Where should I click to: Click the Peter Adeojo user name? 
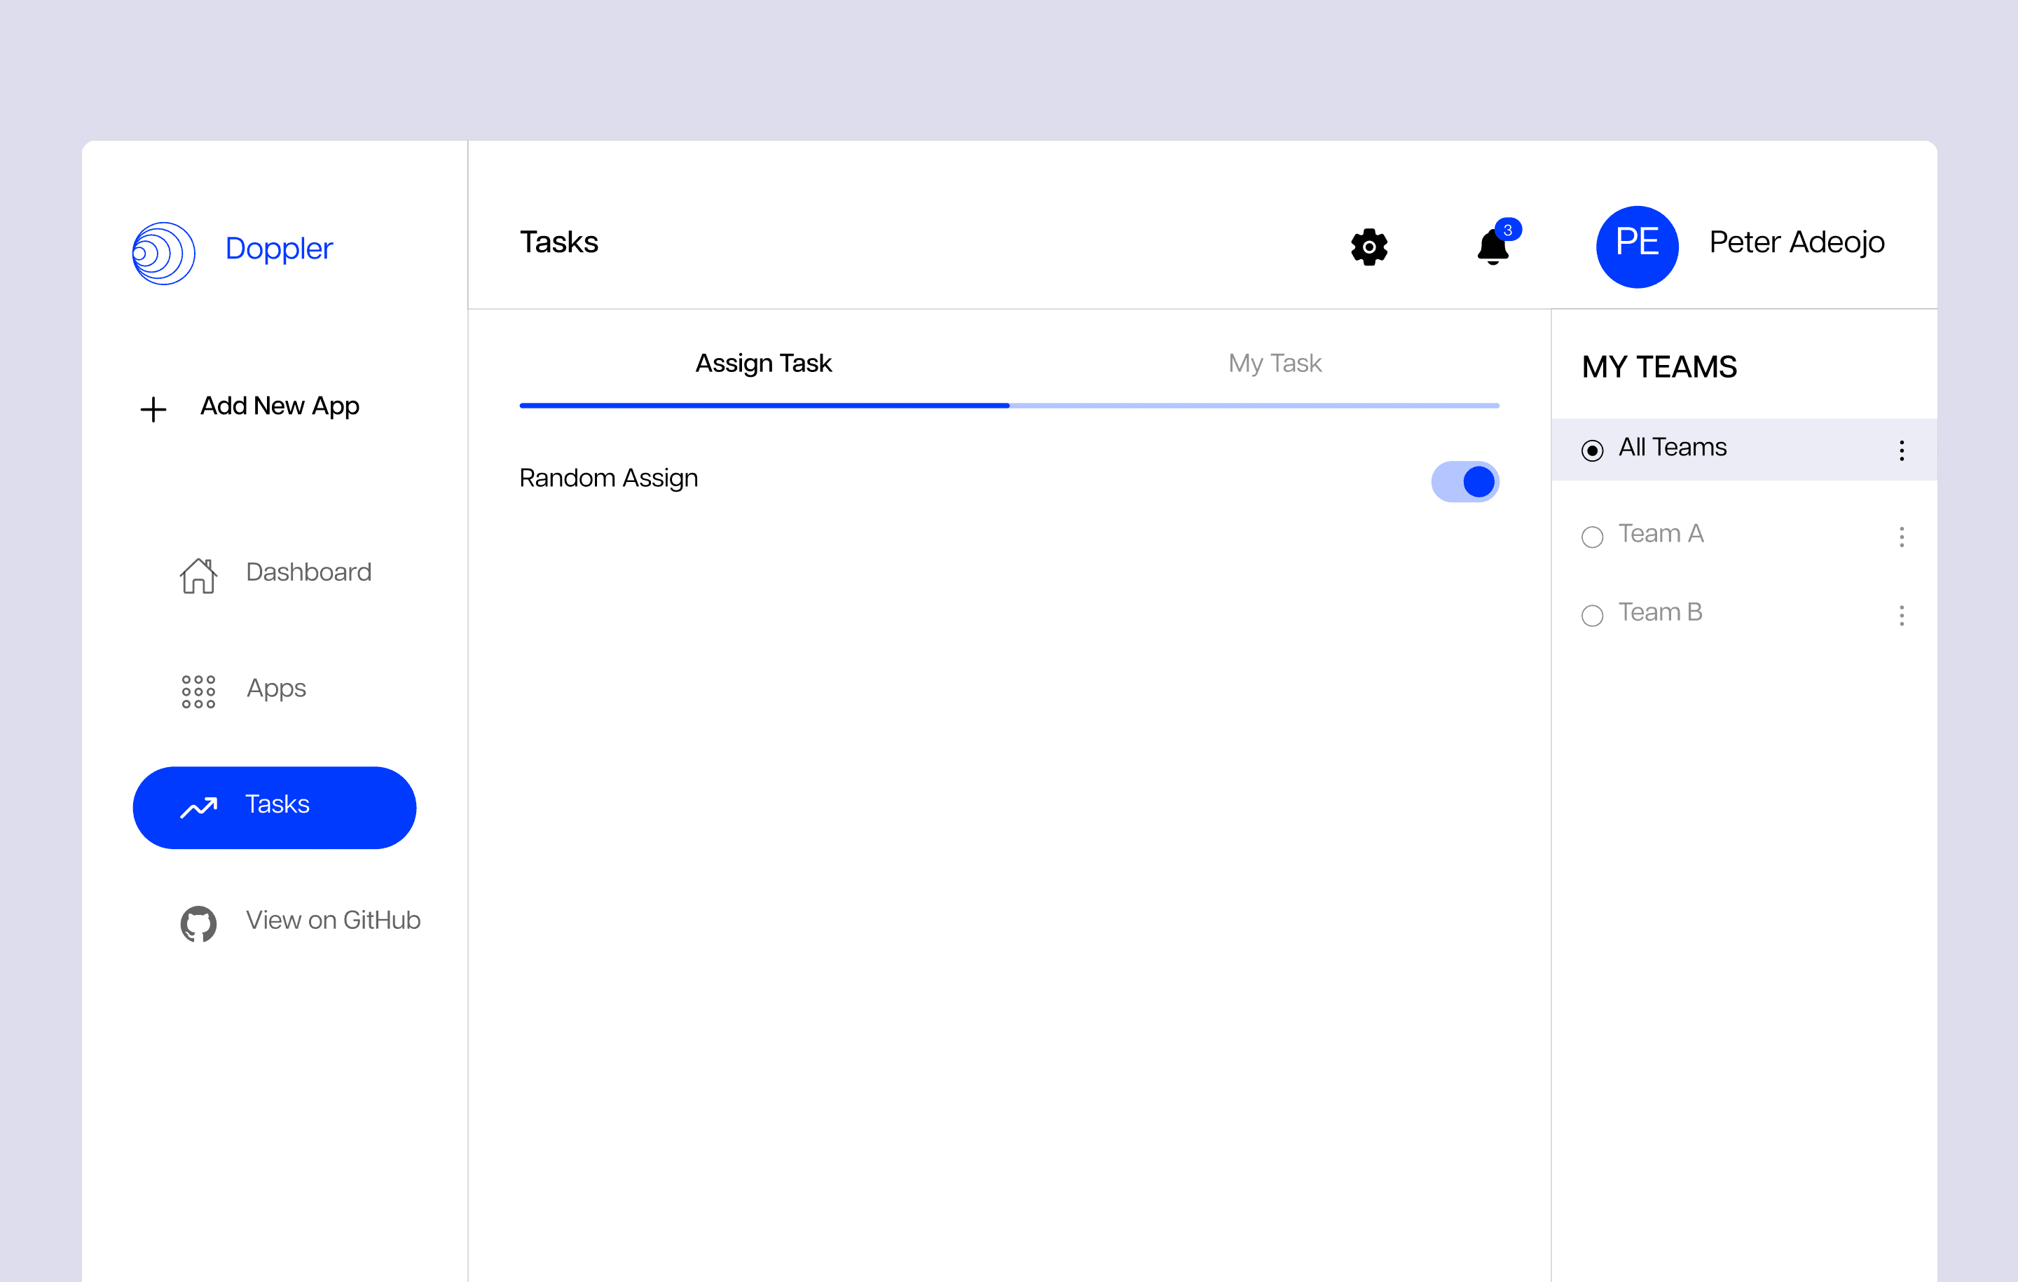[1796, 242]
